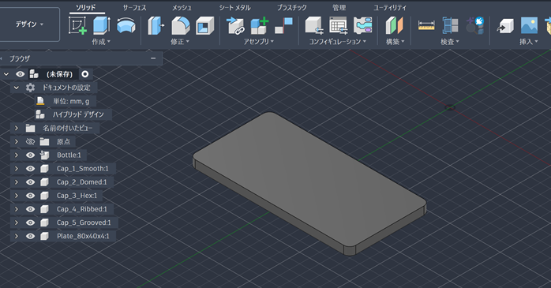551x288 pixels.
Task: Open the 挿入 dropdown menu
Action: pyautogui.click(x=529, y=42)
